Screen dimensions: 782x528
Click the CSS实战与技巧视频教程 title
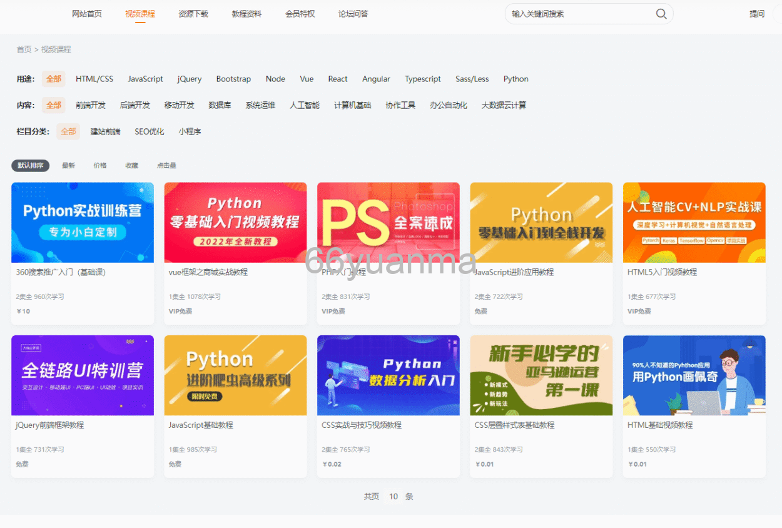pyautogui.click(x=362, y=425)
